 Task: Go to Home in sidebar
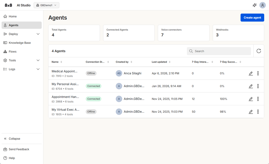point(22,16)
